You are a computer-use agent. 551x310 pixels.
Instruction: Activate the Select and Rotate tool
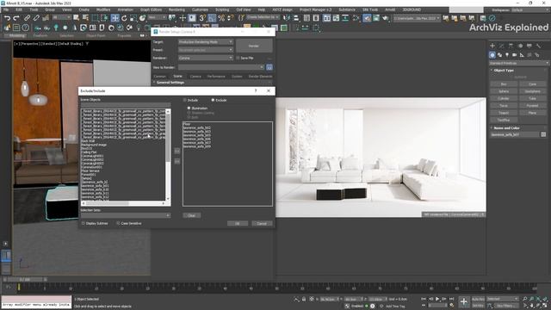124,18
